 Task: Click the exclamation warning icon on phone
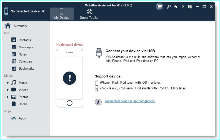(69, 78)
